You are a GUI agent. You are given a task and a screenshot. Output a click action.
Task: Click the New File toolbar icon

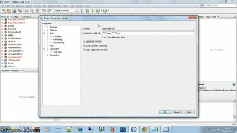[x=4, y=11]
